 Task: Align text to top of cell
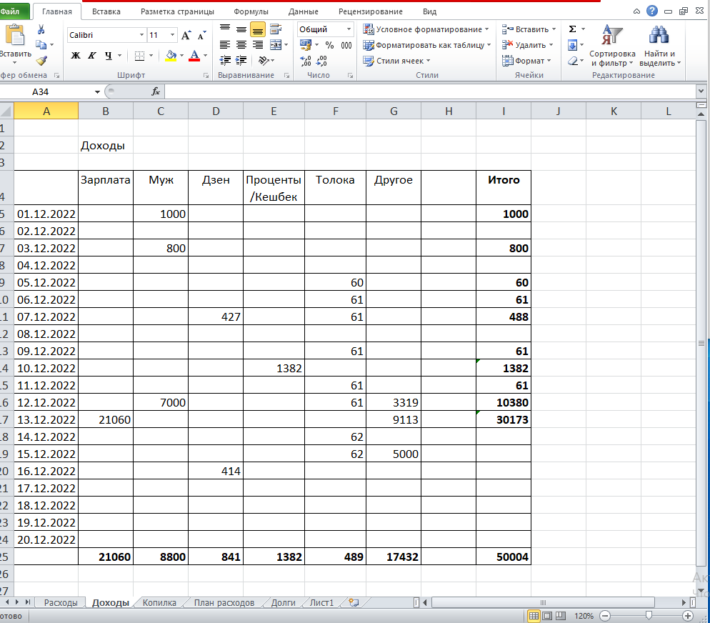[x=225, y=29]
